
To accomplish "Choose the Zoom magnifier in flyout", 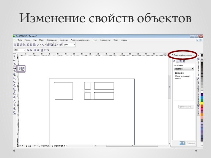I will (x=20, y=69).
